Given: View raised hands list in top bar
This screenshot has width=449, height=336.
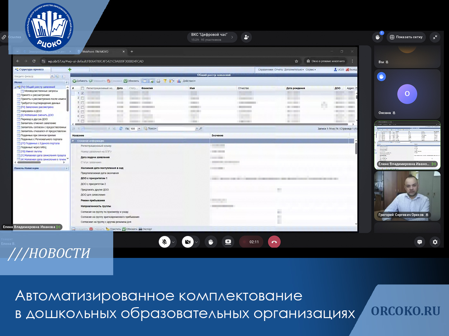Looking at the screenshot, I should click(378, 37).
